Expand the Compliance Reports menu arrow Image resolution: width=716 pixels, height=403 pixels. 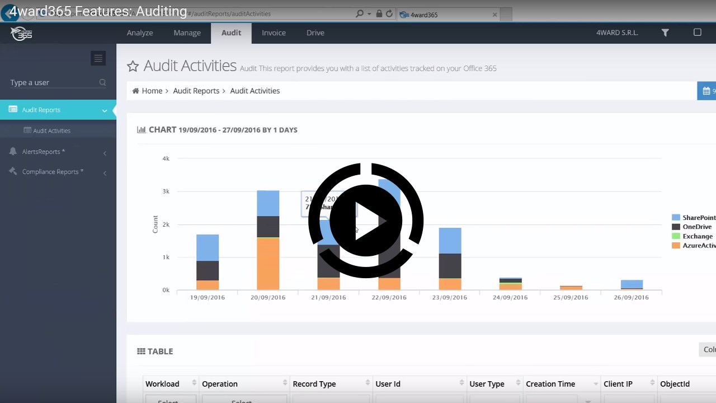coord(105,173)
